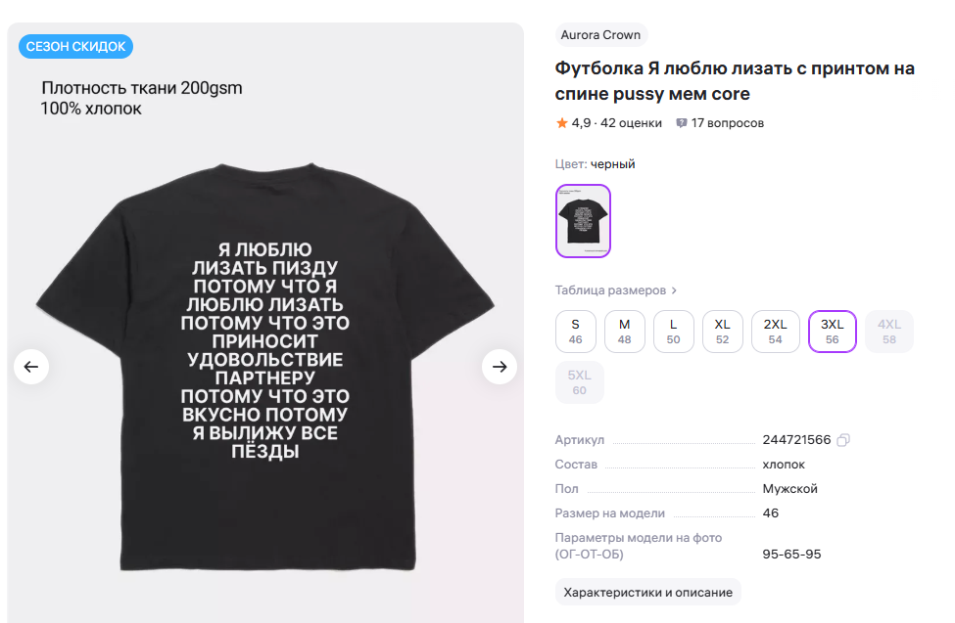Select the black color thumbnail

[x=583, y=221]
